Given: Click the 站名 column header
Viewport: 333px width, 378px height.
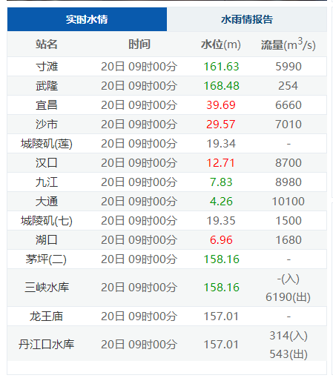Looking at the screenshot, I should tap(47, 44).
